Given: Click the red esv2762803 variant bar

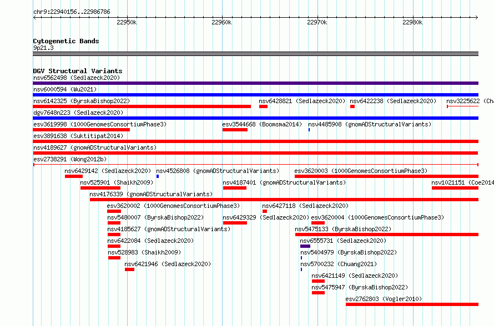Looking at the screenshot, I should (412, 304).
